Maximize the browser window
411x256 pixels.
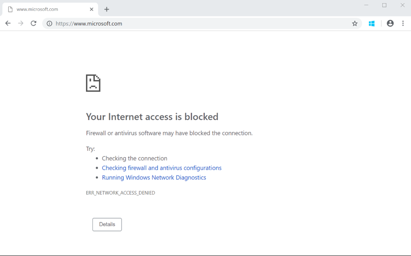tap(385, 5)
